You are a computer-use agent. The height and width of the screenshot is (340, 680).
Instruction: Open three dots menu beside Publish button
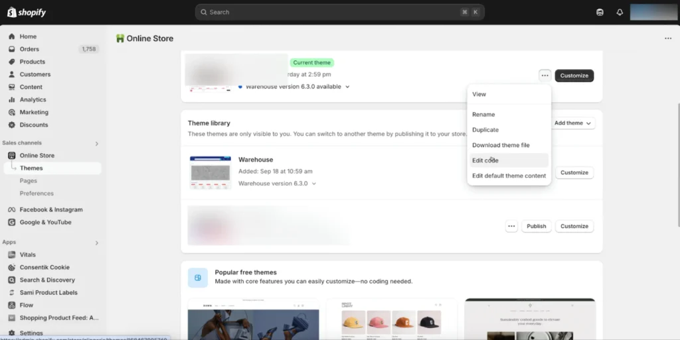(x=511, y=226)
